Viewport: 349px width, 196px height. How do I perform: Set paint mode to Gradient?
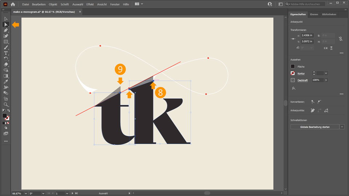point(6,123)
